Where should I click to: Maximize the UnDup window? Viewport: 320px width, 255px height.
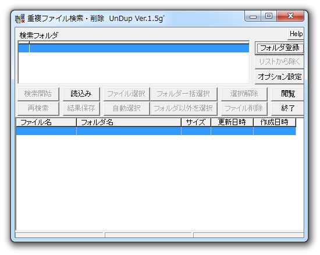tap(269, 16)
